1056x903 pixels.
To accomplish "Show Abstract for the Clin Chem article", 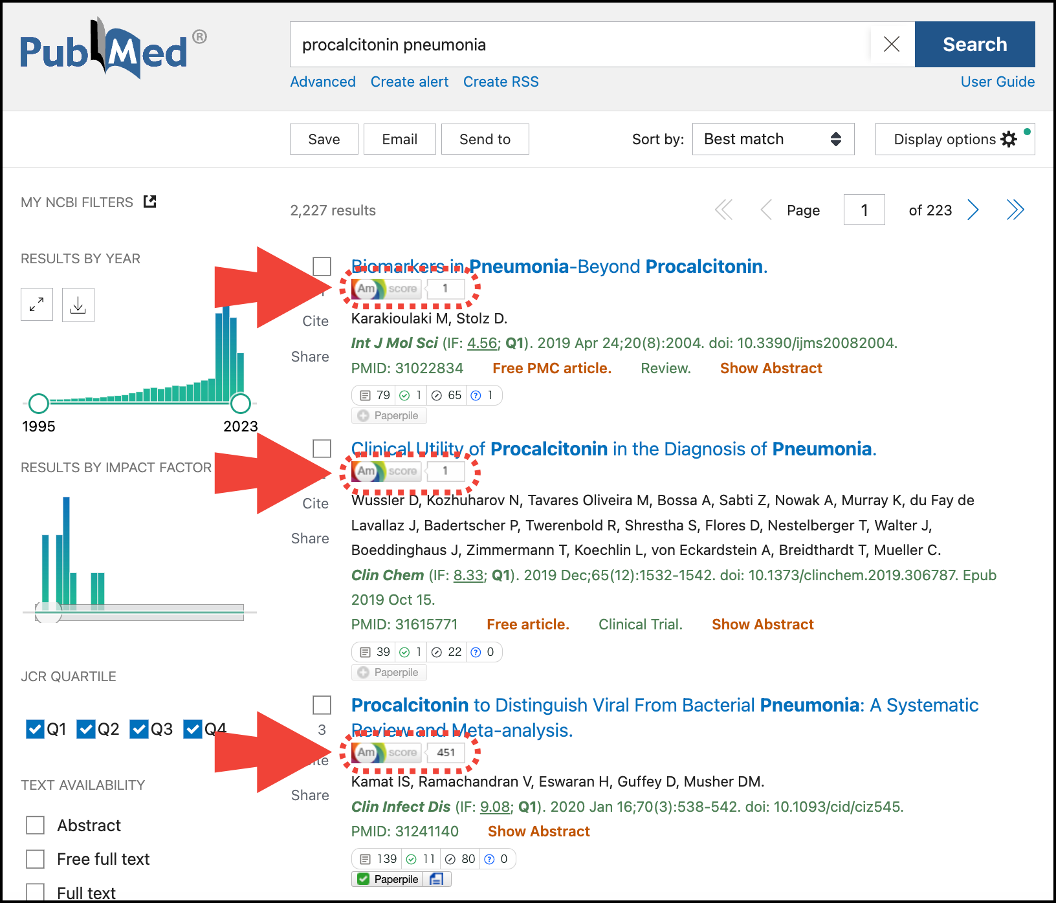I will (762, 624).
